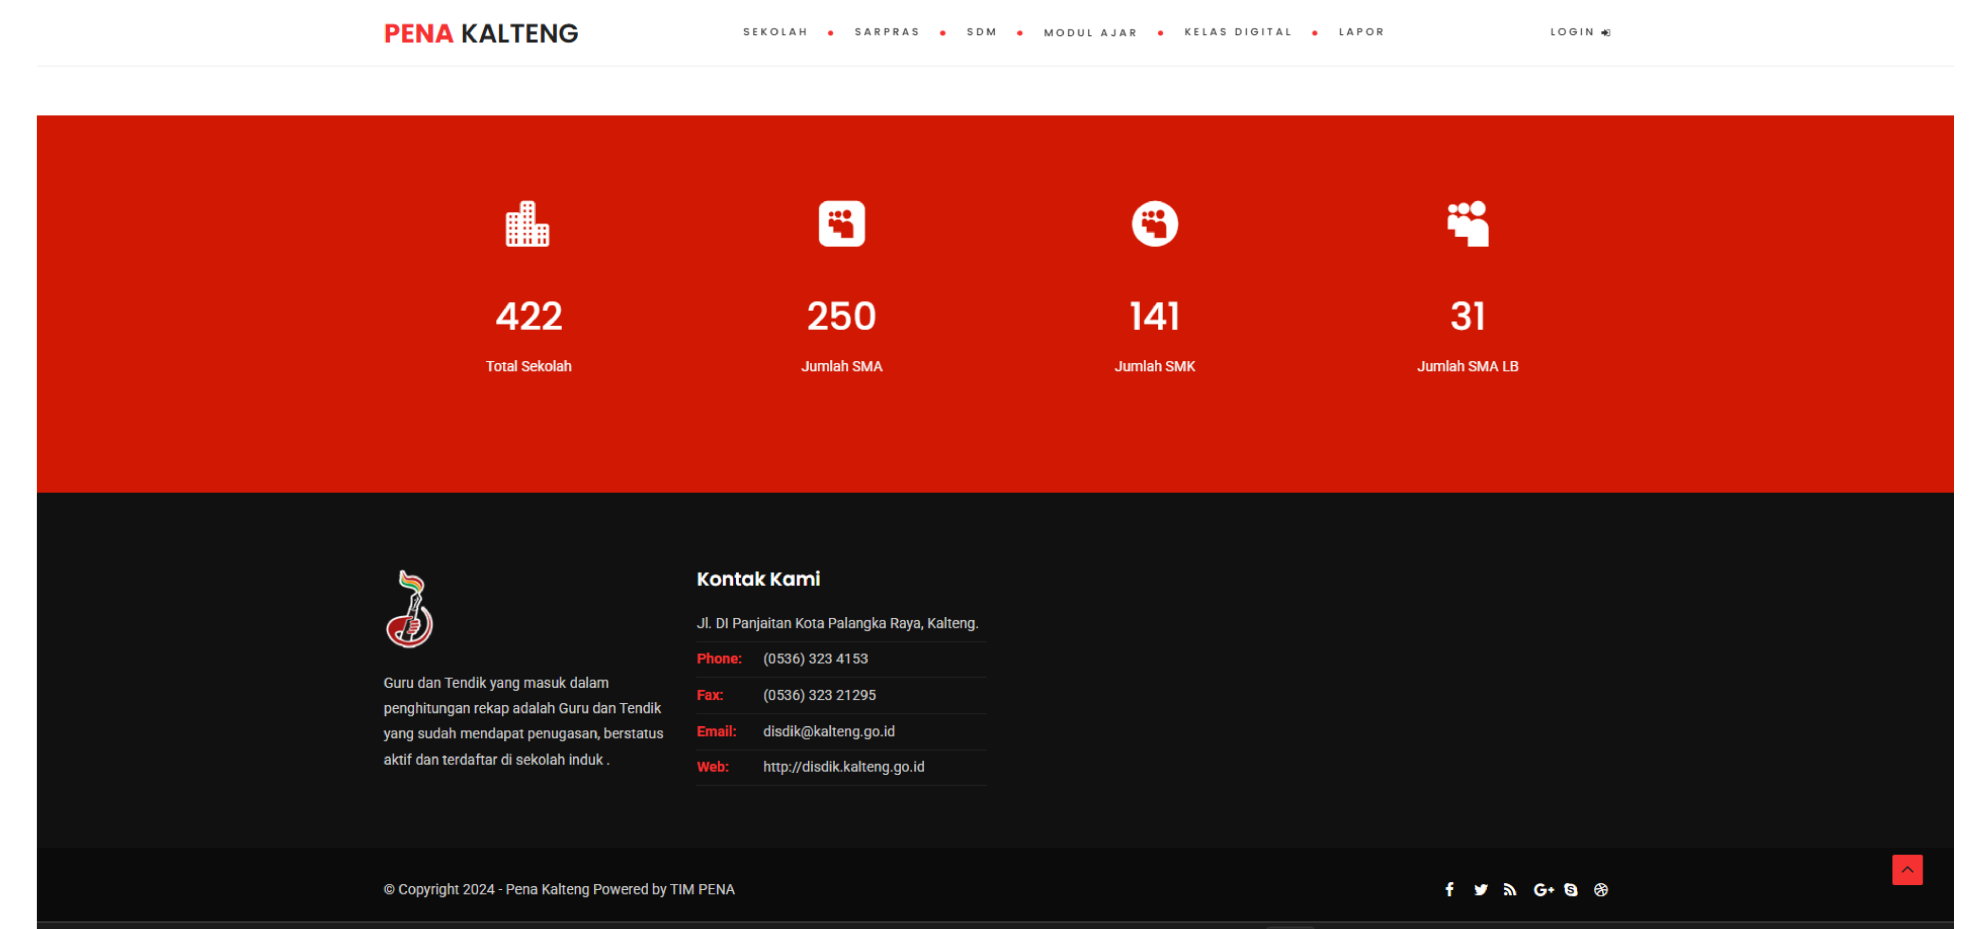The image size is (1976, 929).
Task: Click the round icon above Jumlah SMK
Action: [1155, 224]
